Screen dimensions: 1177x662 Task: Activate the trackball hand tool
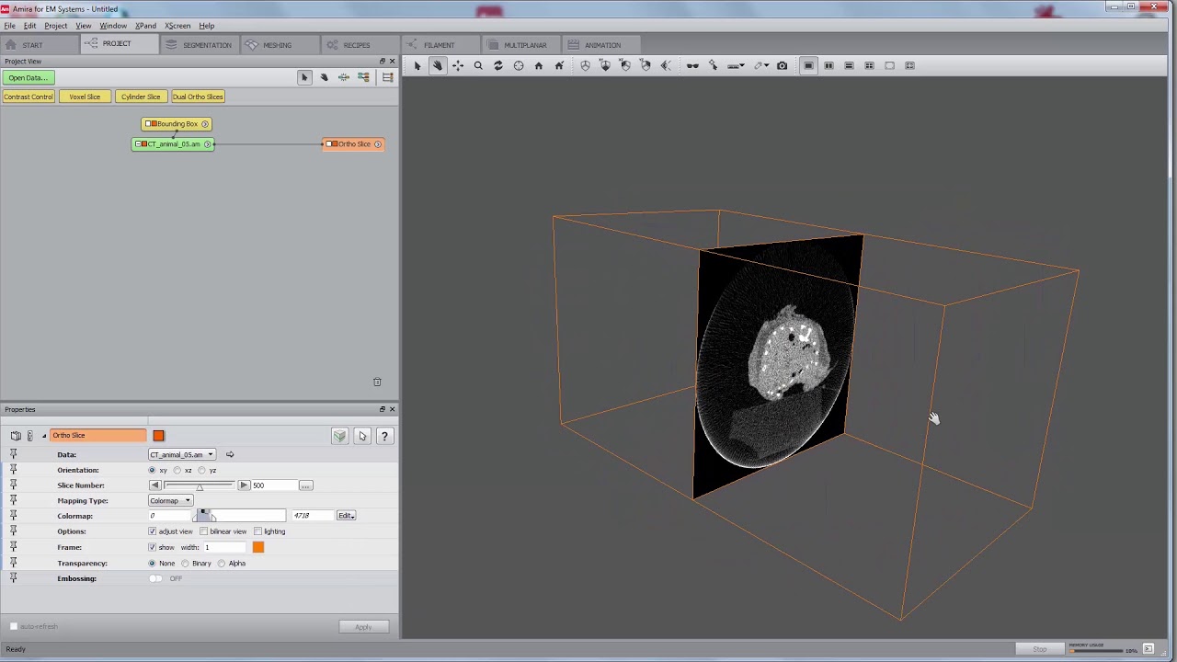438,65
